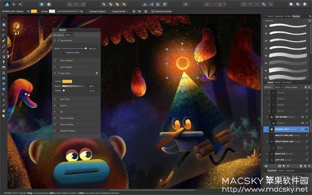This screenshot has height=195, width=312.
Task: Enable the Outline effect checkbox
Action: [x=58, y=105]
